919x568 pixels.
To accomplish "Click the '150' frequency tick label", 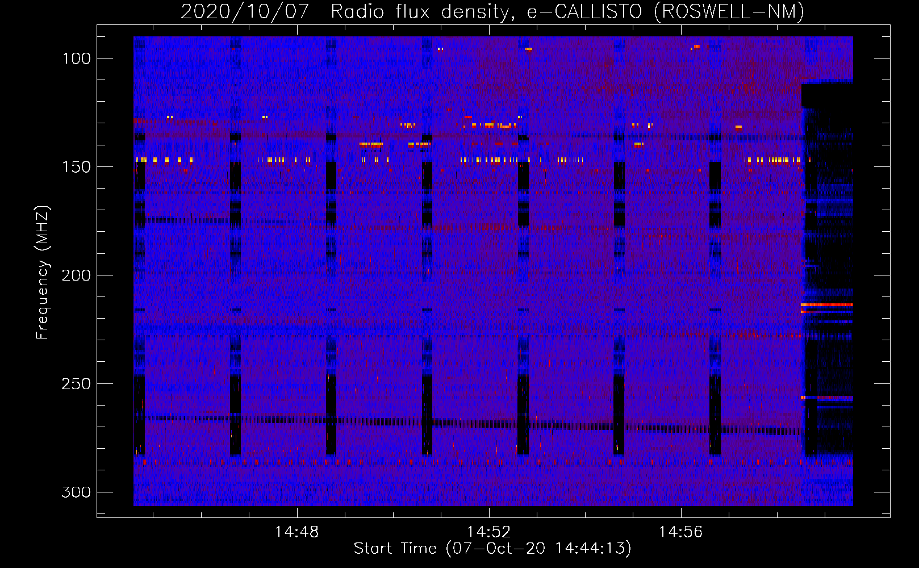I will click(76, 167).
